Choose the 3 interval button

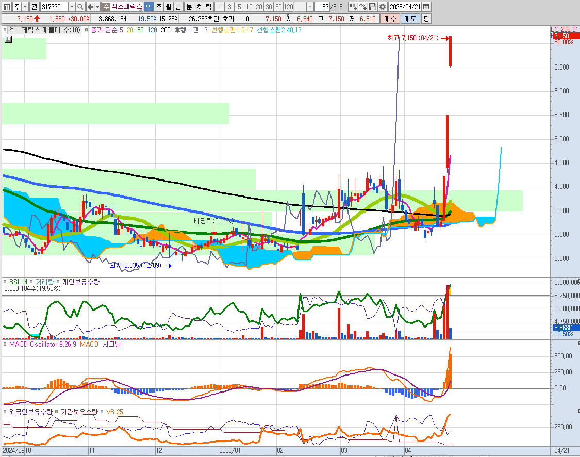[230, 7]
